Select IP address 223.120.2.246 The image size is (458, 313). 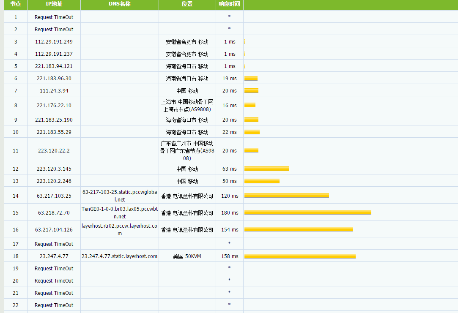[54, 181]
